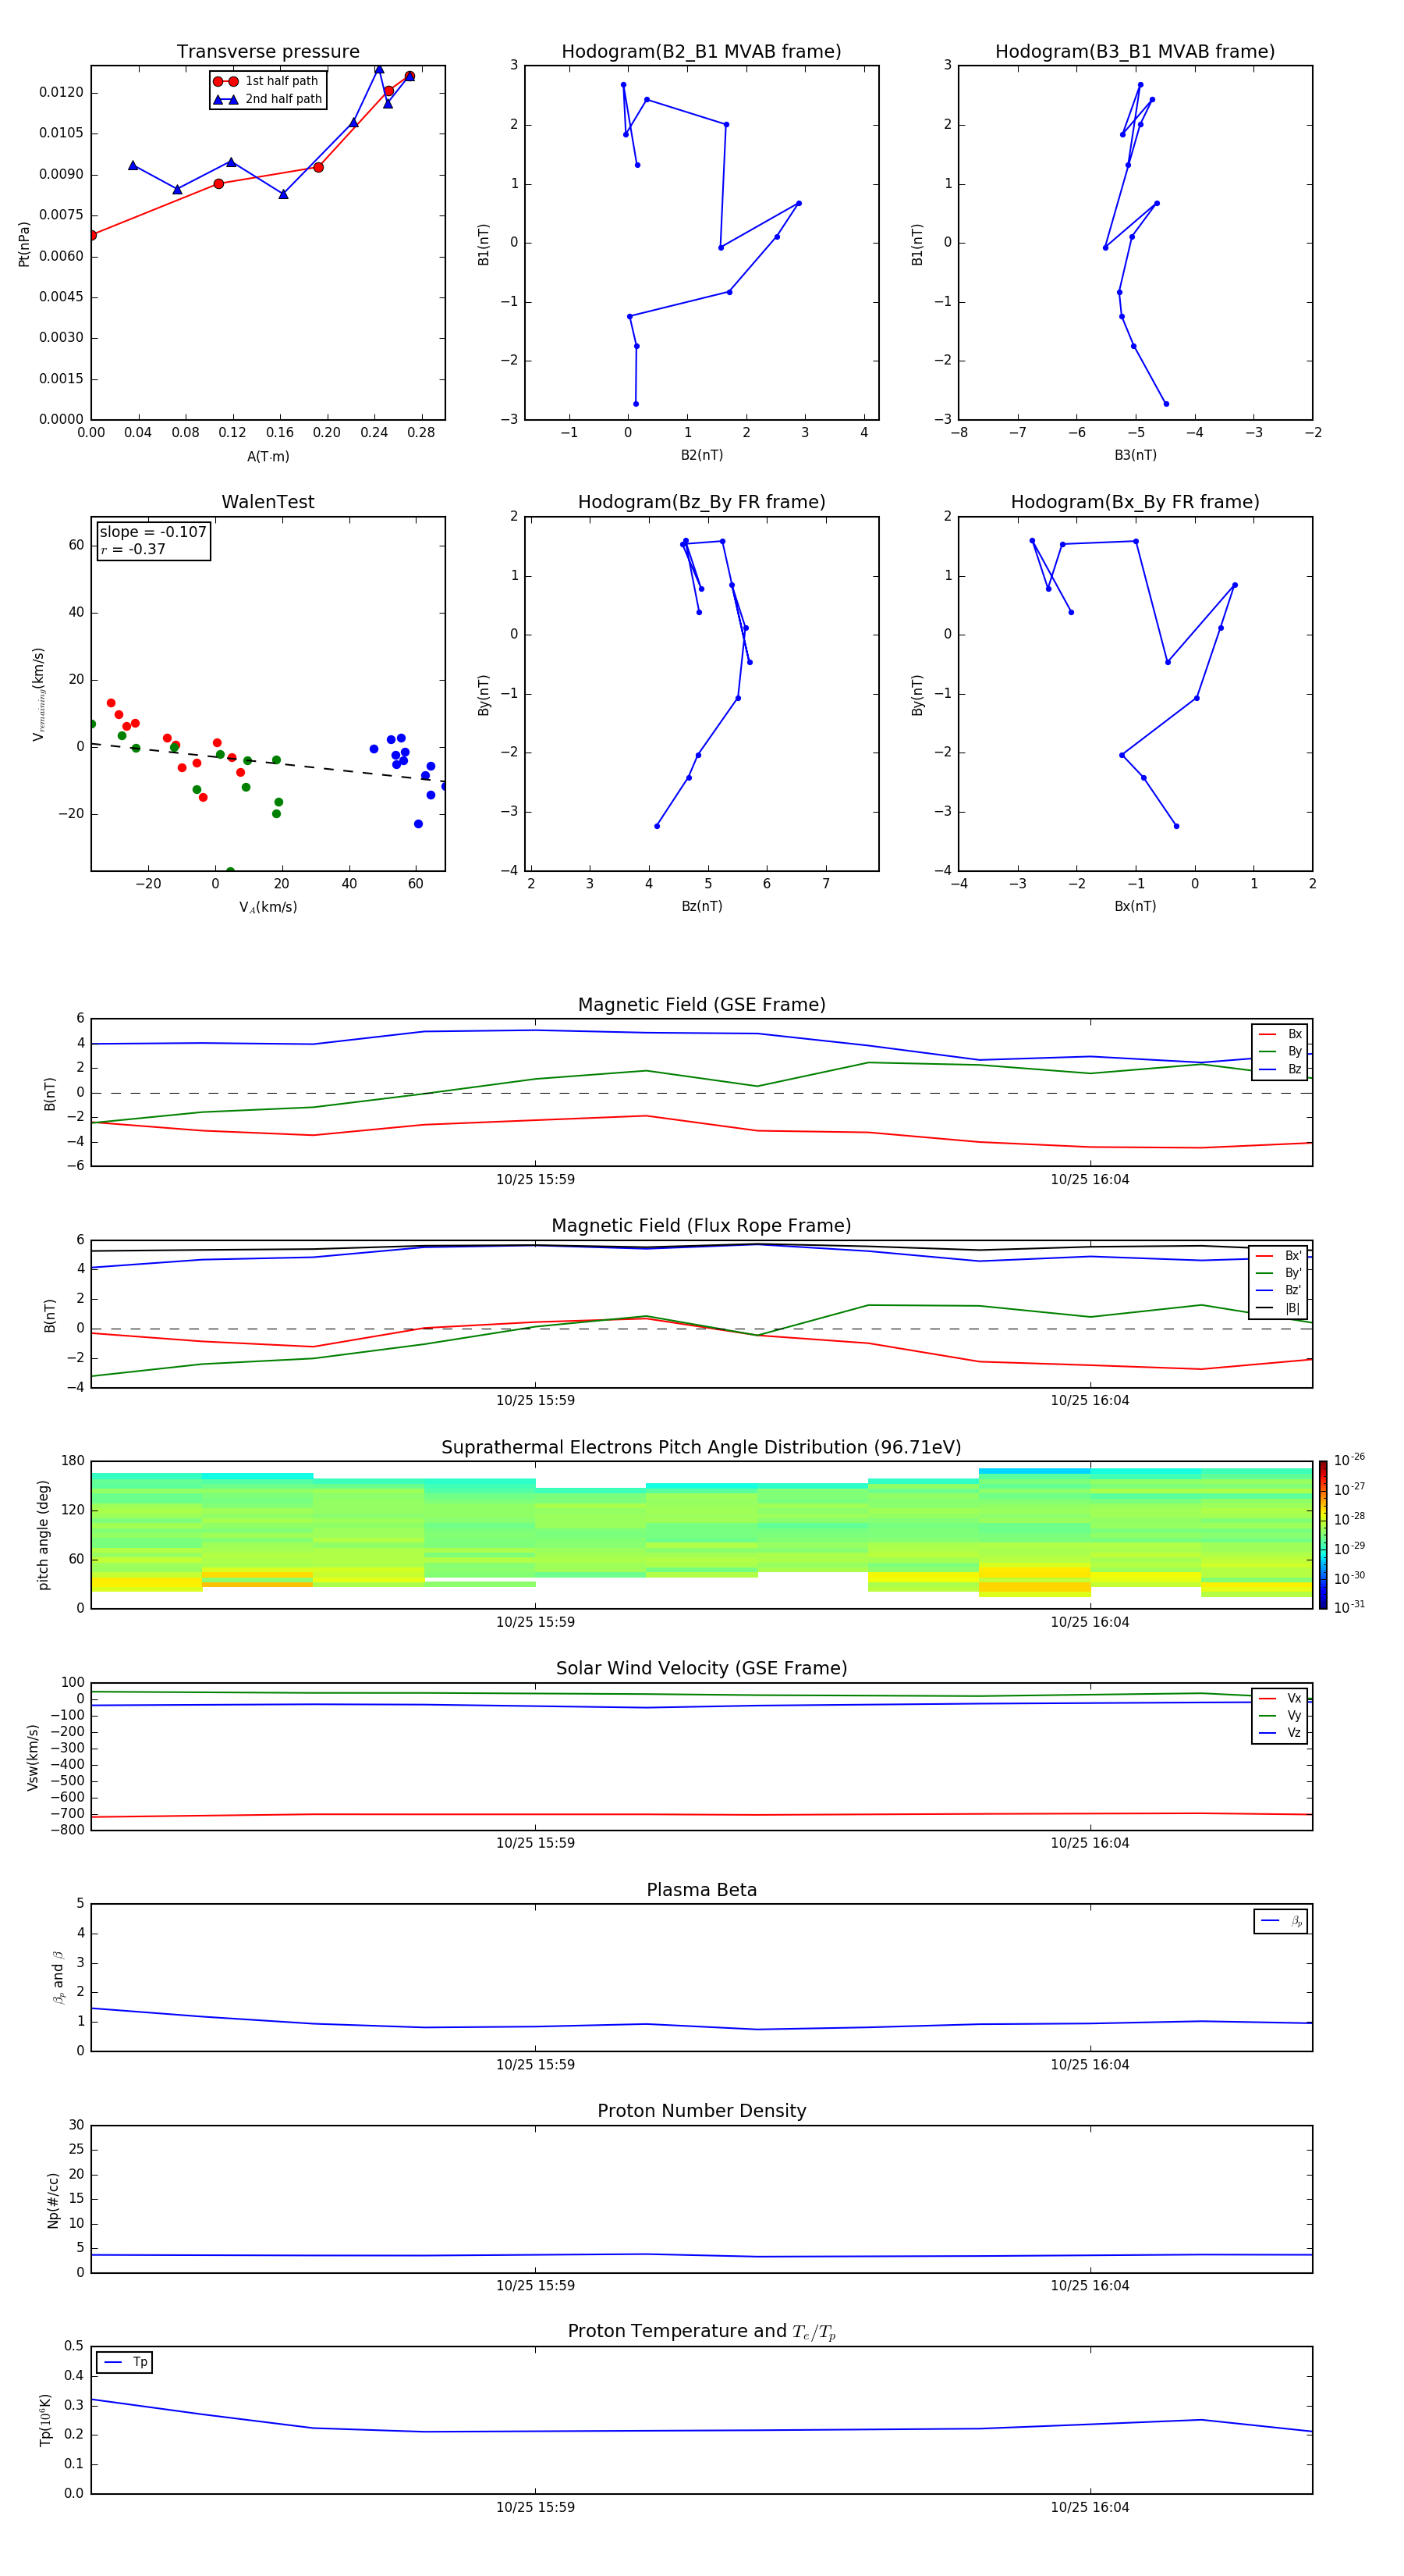This screenshot has width=1404, height=2576.
Task: Select 'Hodogram(B2_B1 MVAB frame)' title
Action: 701,52
